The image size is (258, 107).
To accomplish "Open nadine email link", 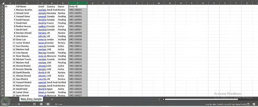I will (x=42, y=26).
